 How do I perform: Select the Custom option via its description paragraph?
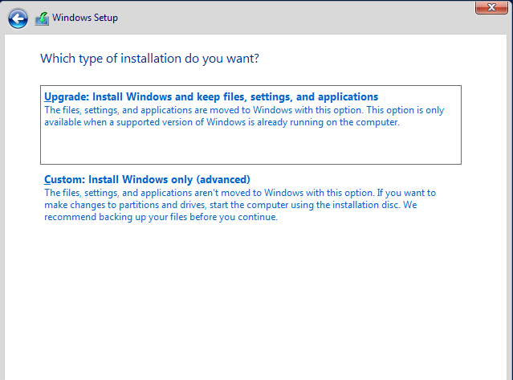pyautogui.click(x=240, y=205)
